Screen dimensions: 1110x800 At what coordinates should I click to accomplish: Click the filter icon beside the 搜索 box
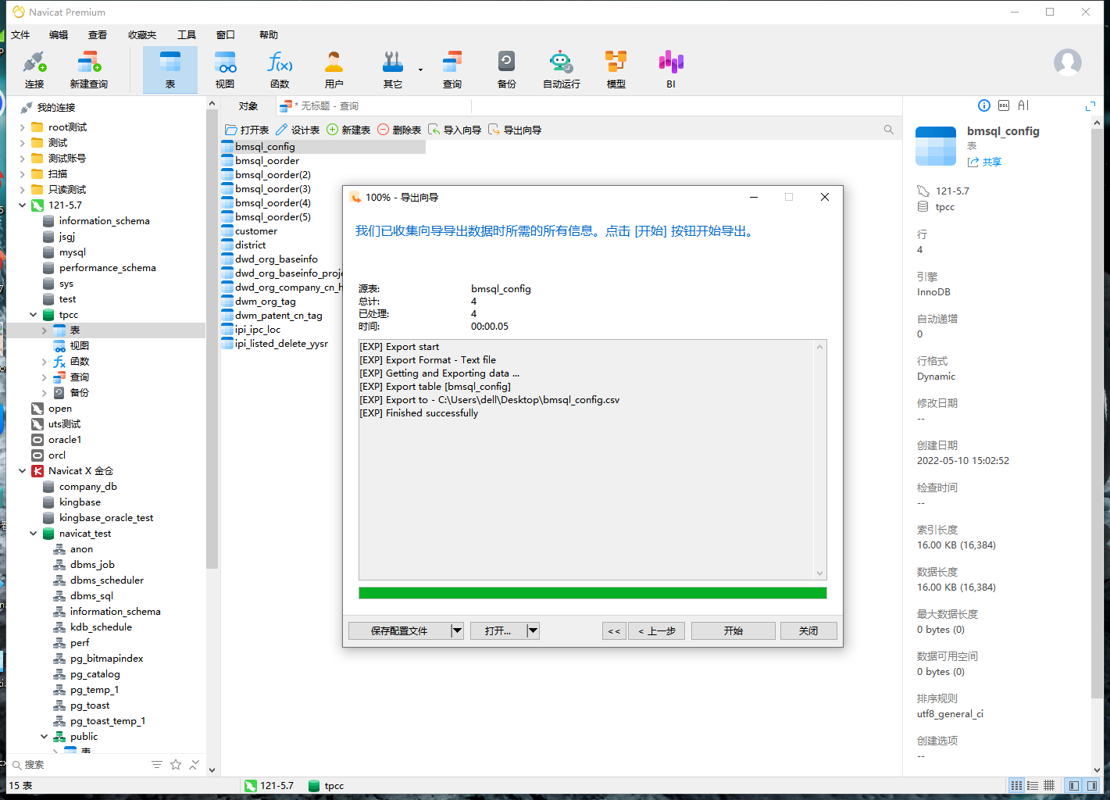(x=157, y=764)
